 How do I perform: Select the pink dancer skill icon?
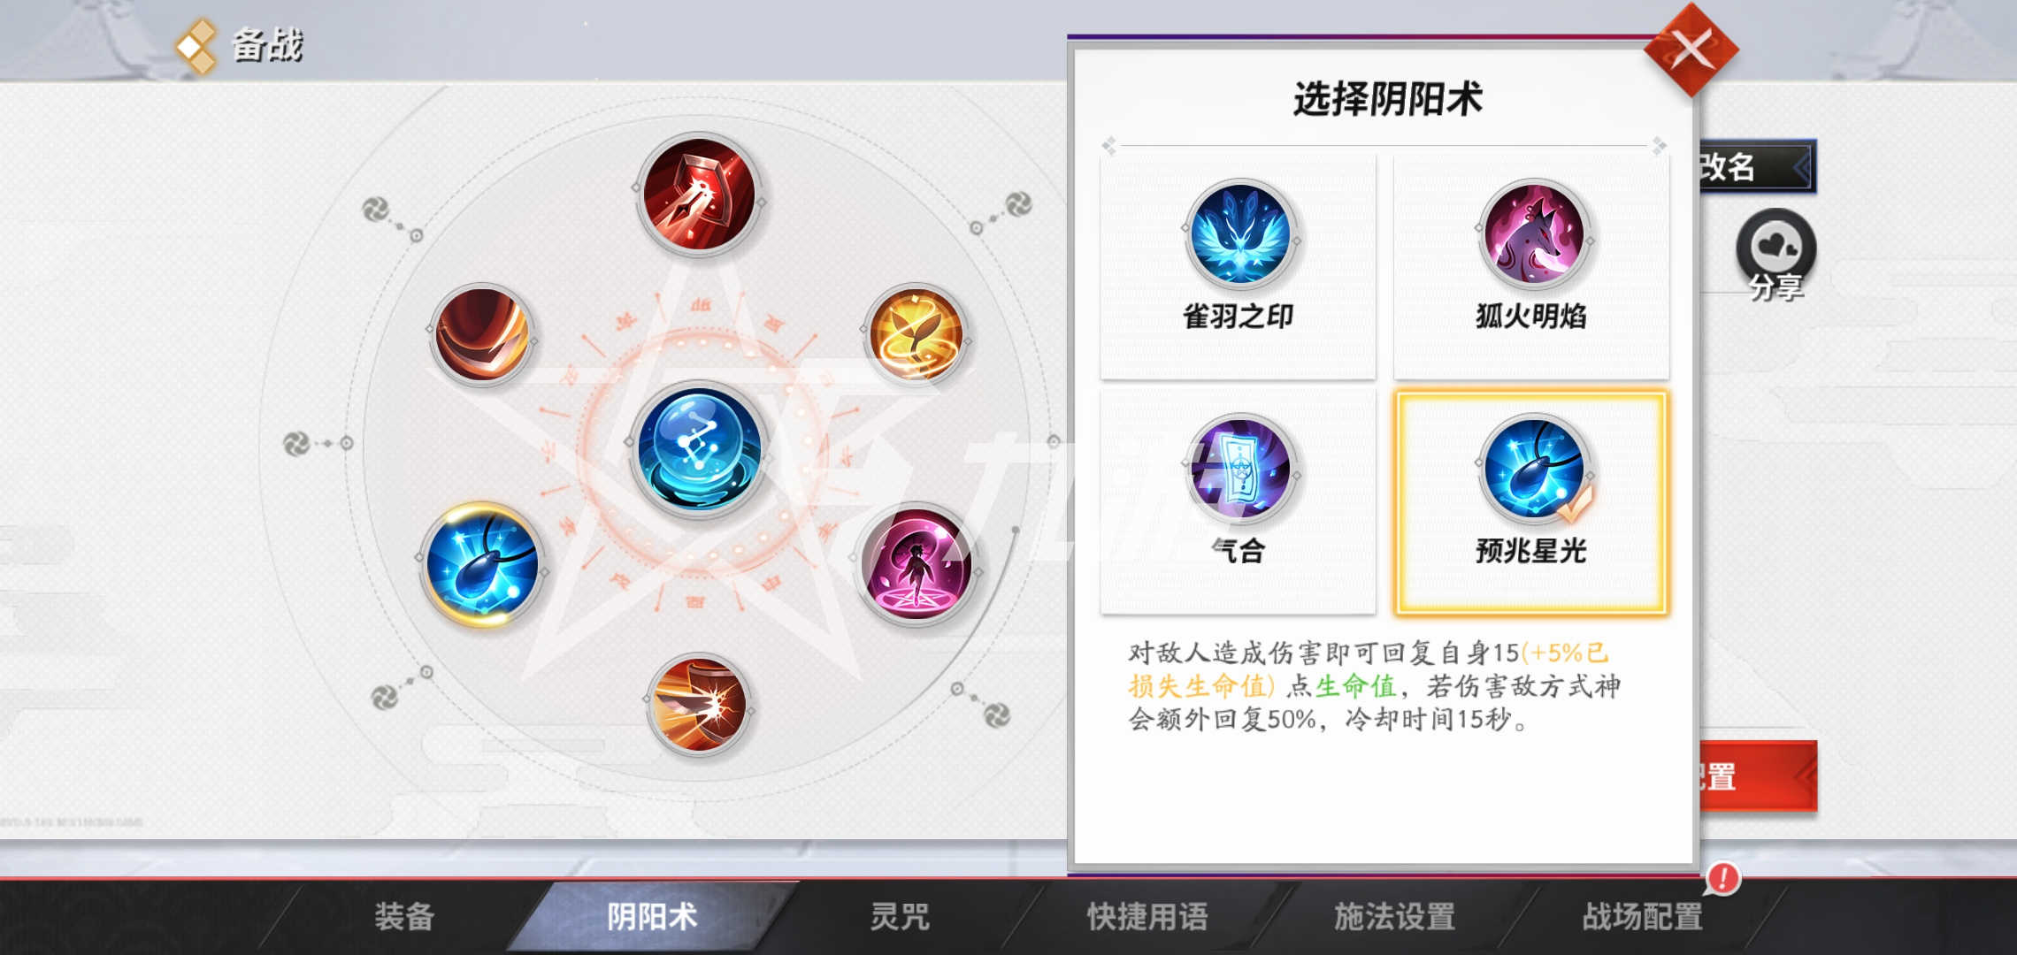[917, 564]
